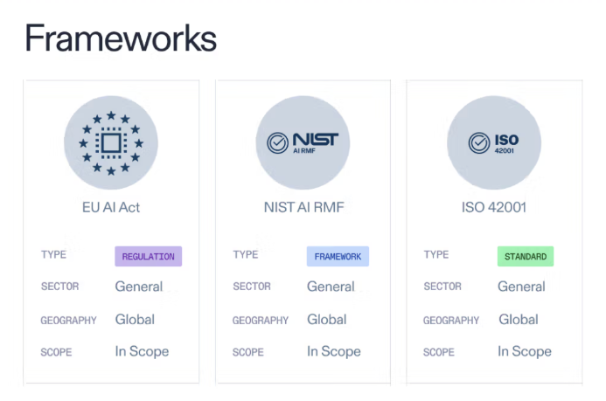The height and width of the screenshot is (401, 606).
Task: Click Global geography value in ISO 42001 card
Action: pyautogui.click(x=519, y=320)
